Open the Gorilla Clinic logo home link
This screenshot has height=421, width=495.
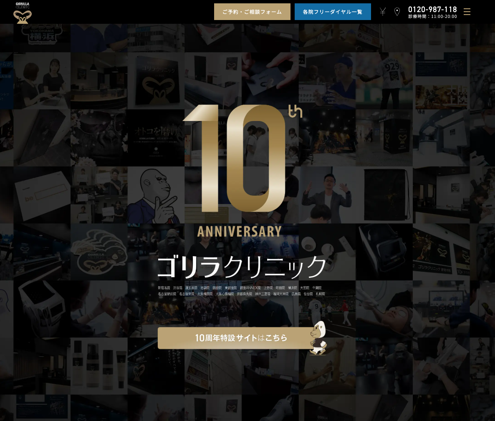click(23, 13)
